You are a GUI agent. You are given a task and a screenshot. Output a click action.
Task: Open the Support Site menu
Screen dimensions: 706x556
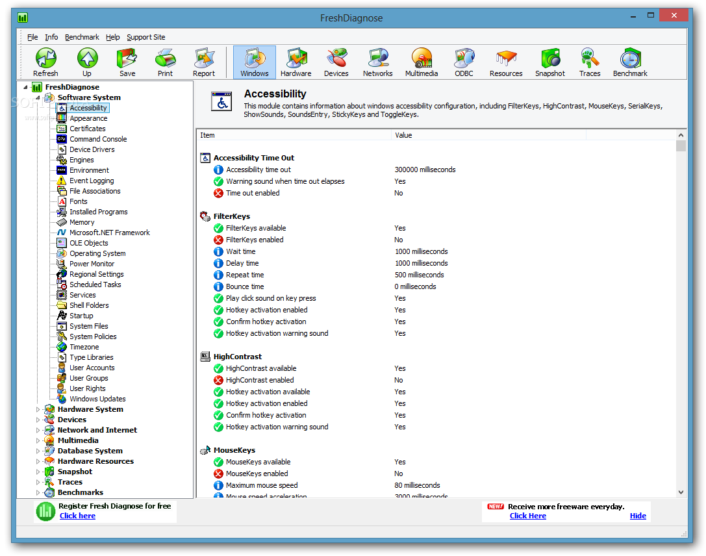[146, 37]
